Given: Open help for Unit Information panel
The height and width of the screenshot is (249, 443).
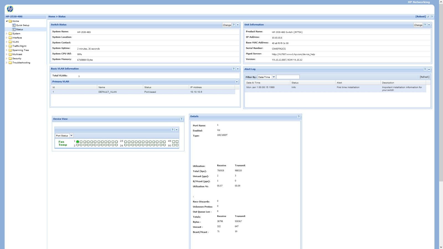Looking at the screenshot, I should pyautogui.click(x=425, y=25).
